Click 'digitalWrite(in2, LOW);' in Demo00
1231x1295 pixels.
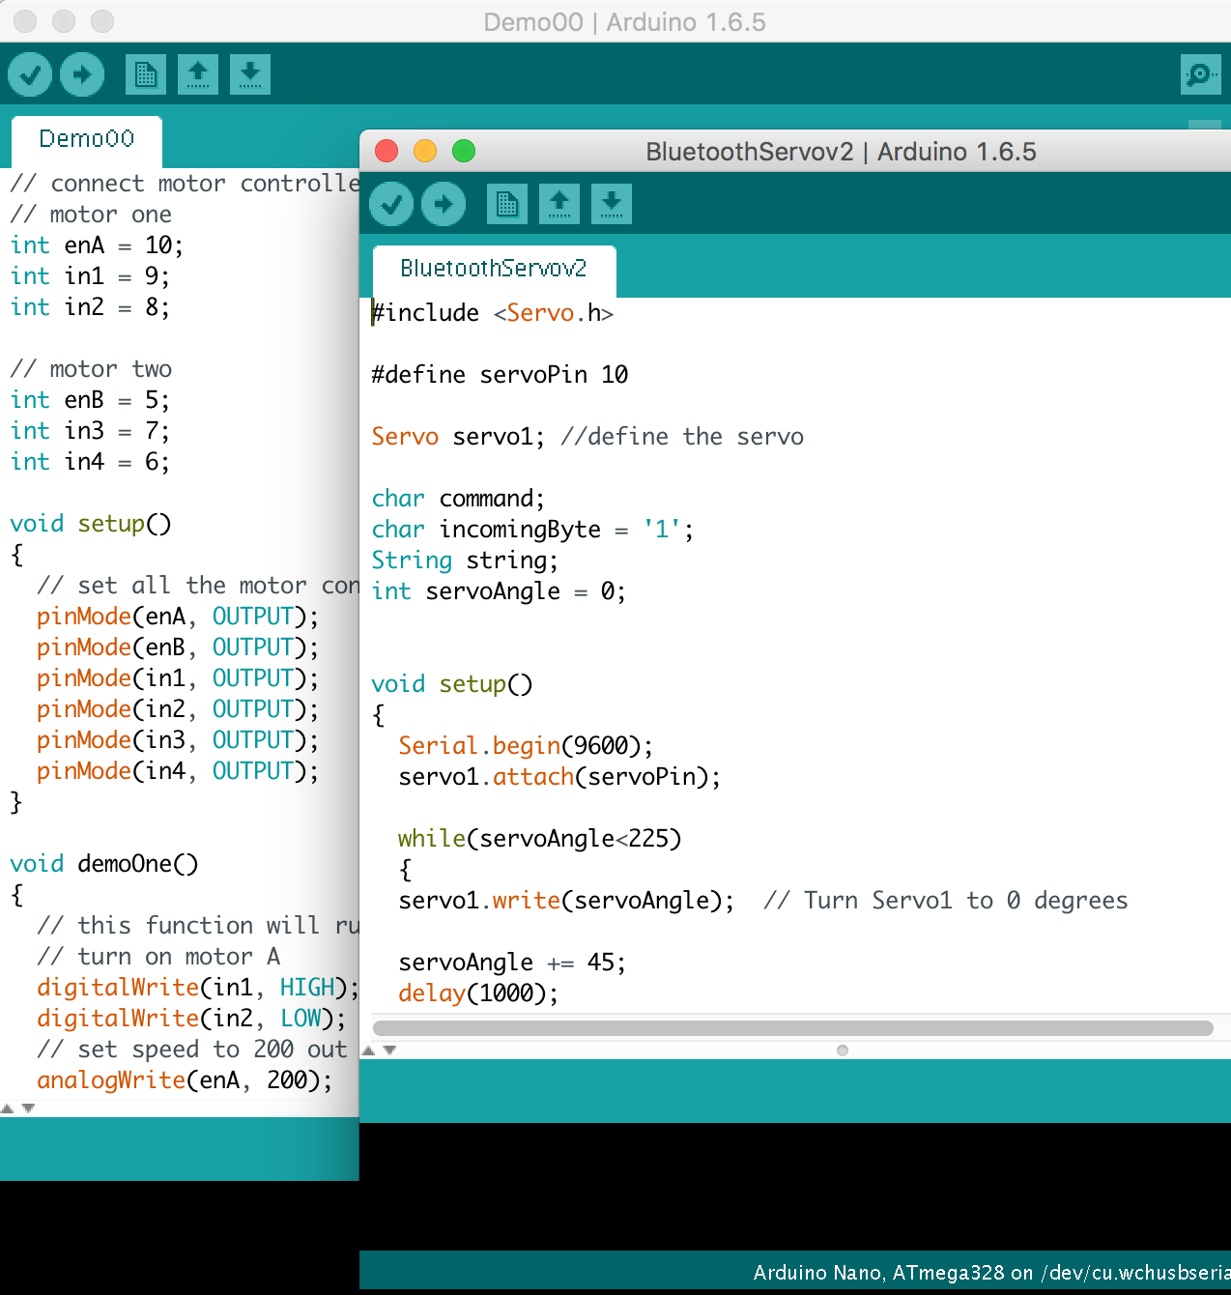tap(191, 1019)
